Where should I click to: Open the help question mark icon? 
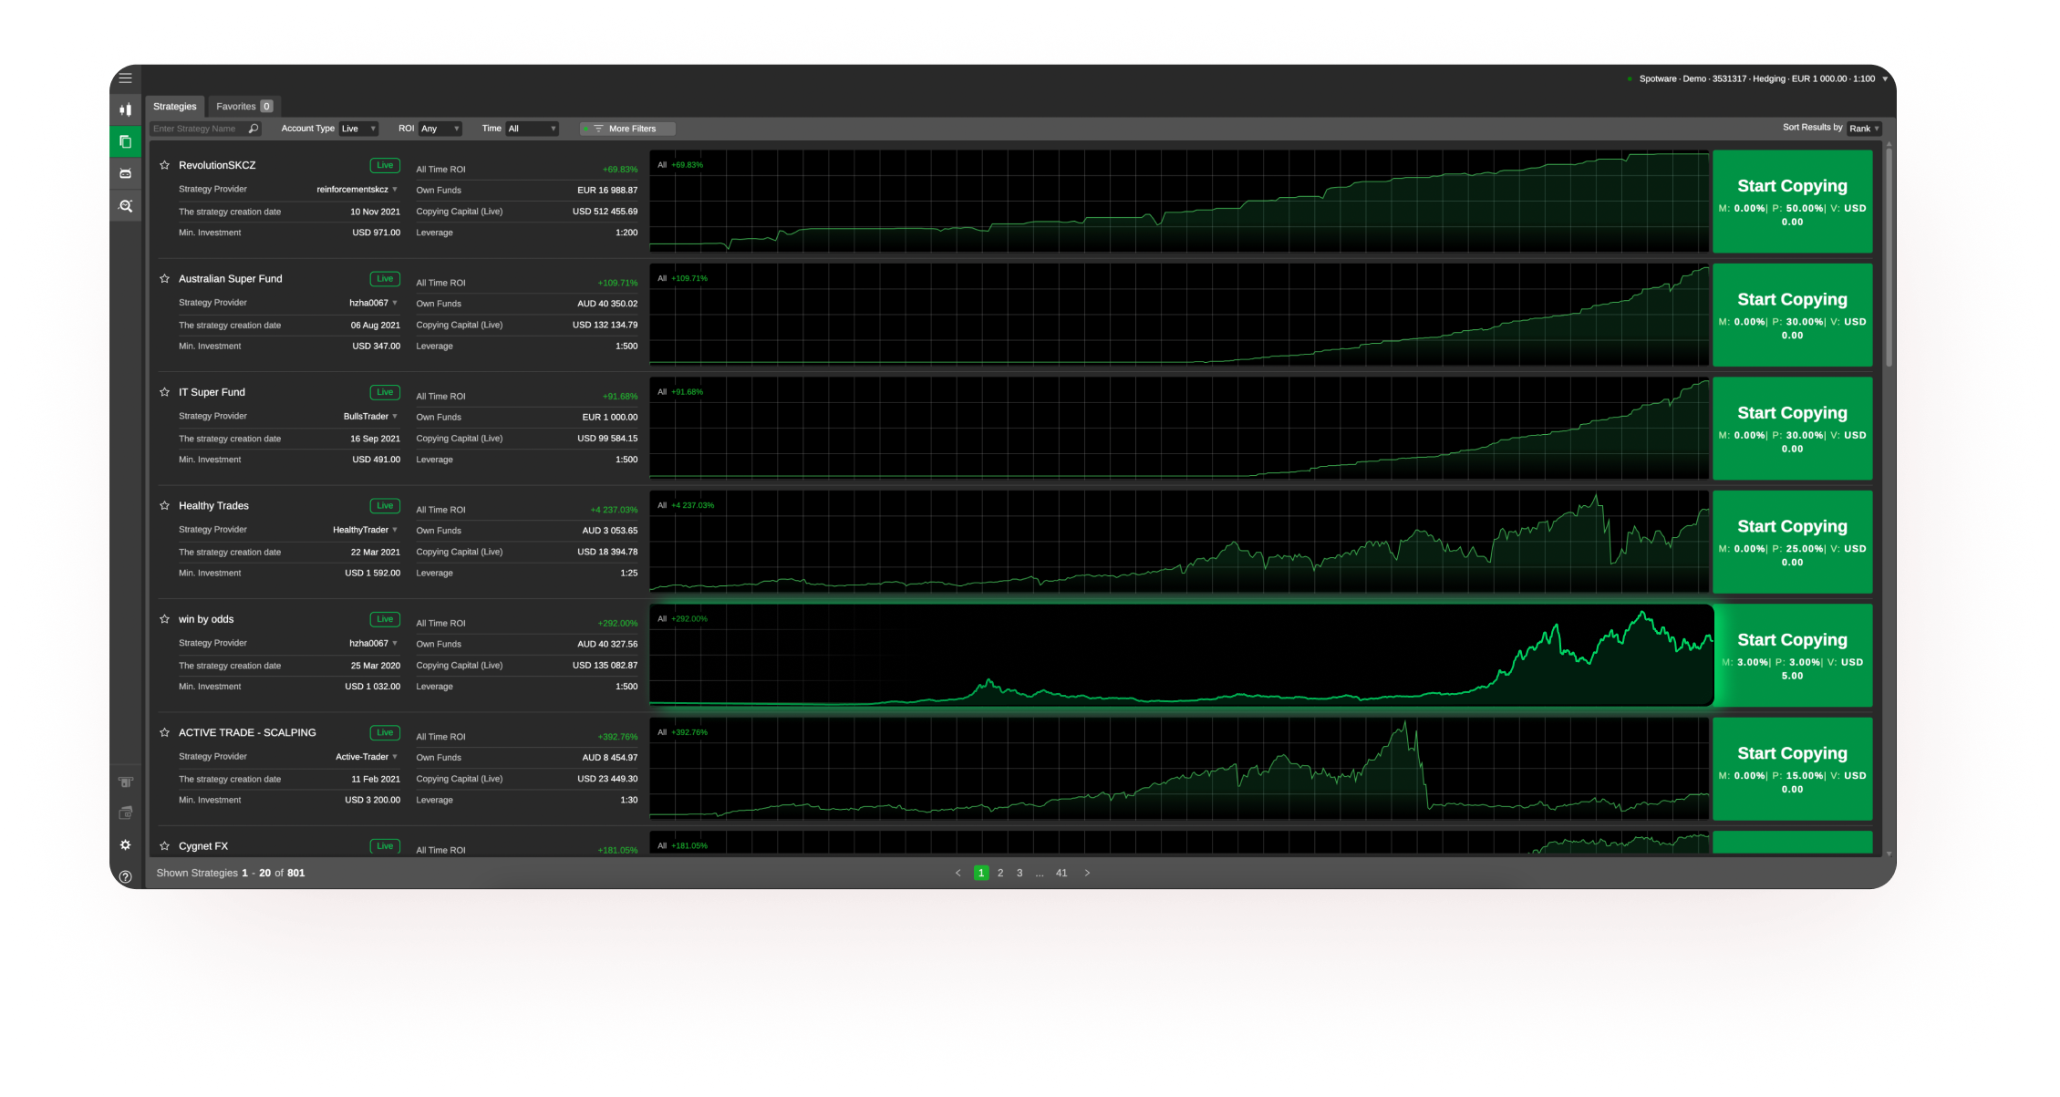(126, 877)
